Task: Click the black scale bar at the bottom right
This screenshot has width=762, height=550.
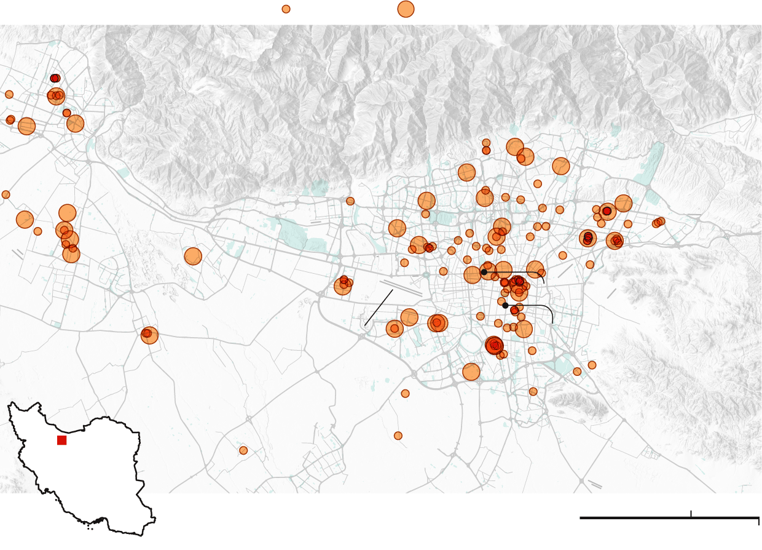Action: (669, 518)
